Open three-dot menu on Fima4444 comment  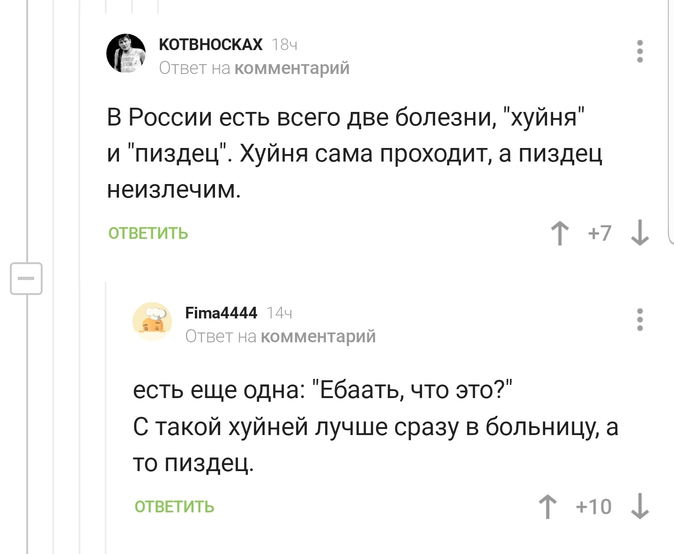(640, 320)
